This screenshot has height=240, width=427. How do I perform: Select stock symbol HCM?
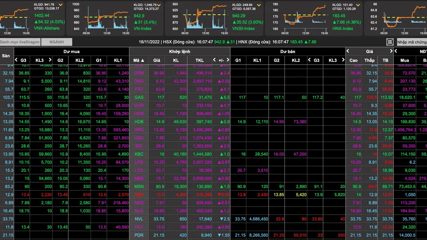[x=139, y=114]
